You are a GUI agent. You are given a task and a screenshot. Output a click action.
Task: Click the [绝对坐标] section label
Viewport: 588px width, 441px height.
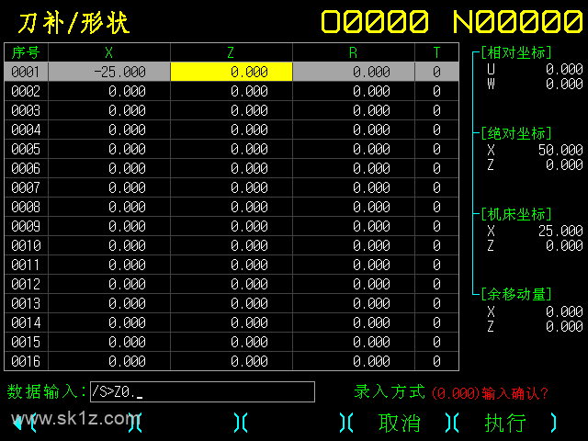click(x=516, y=133)
